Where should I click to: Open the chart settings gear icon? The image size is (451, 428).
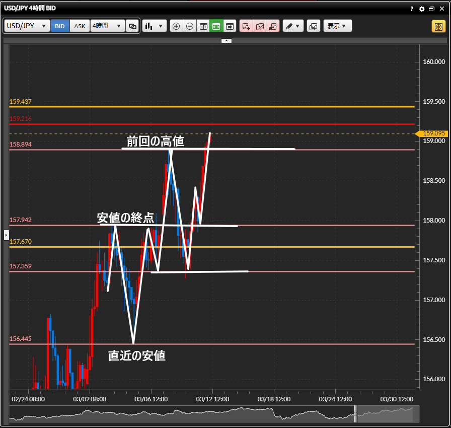[422, 9]
